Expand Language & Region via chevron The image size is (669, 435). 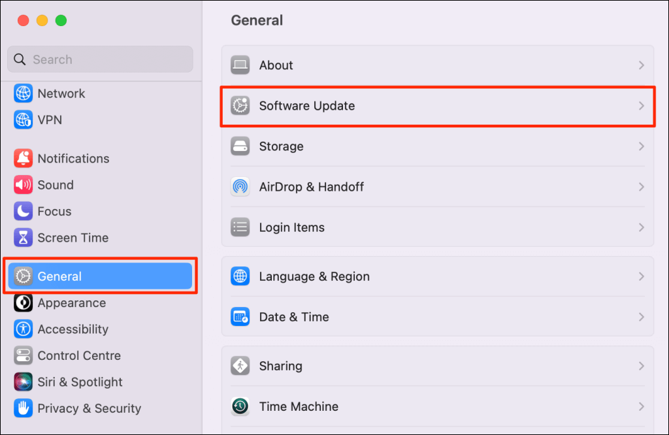(x=642, y=276)
